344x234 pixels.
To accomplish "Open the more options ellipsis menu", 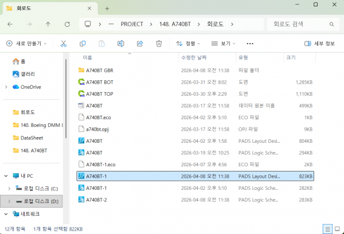I will point(249,44).
